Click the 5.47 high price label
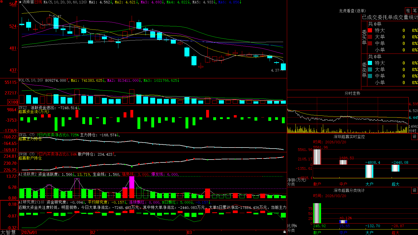This screenshot has width=418, height=235. [57, 16]
